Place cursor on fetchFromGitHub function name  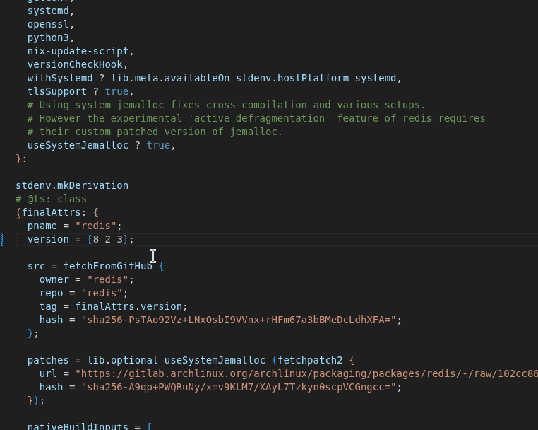107,266
